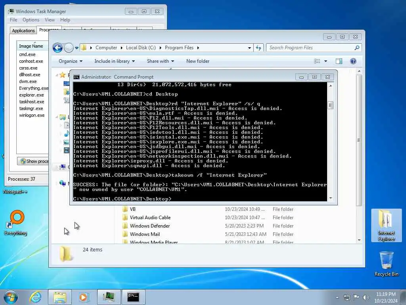Open the Windows Start orb
406x305 pixels.
pyautogui.click(x=11, y=297)
